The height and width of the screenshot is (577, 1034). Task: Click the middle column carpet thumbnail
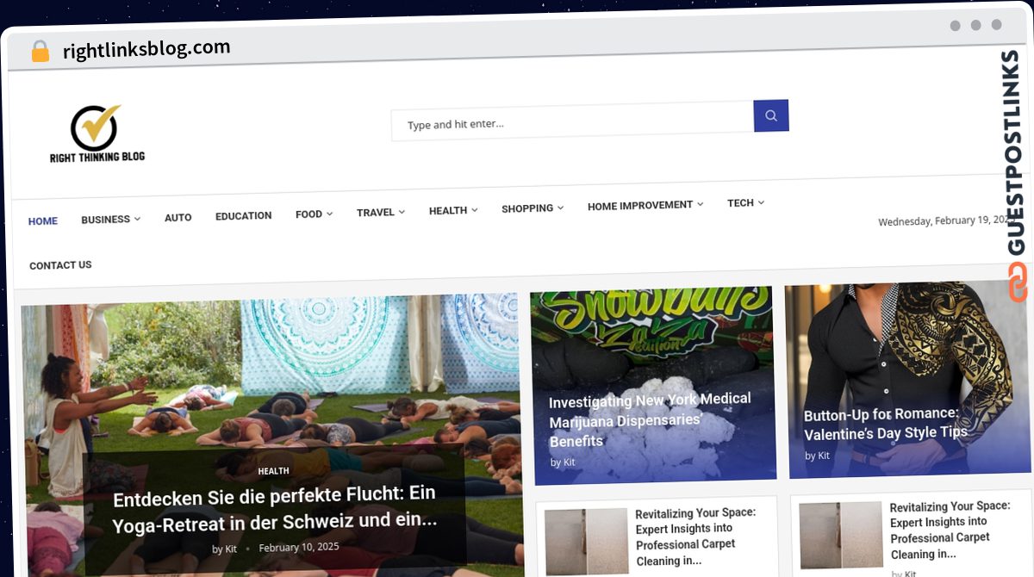(585, 542)
